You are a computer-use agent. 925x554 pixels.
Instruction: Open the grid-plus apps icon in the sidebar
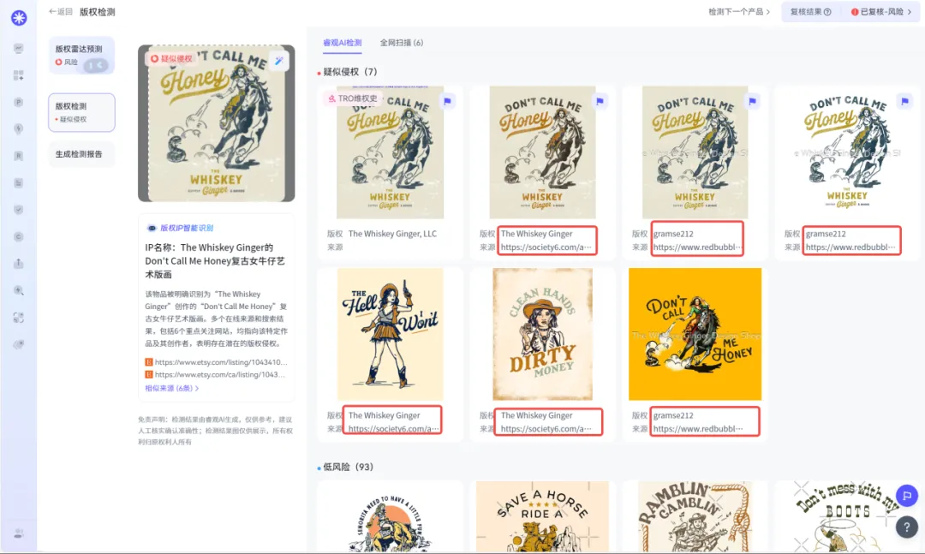pyautogui.click(x=19, y=75)
